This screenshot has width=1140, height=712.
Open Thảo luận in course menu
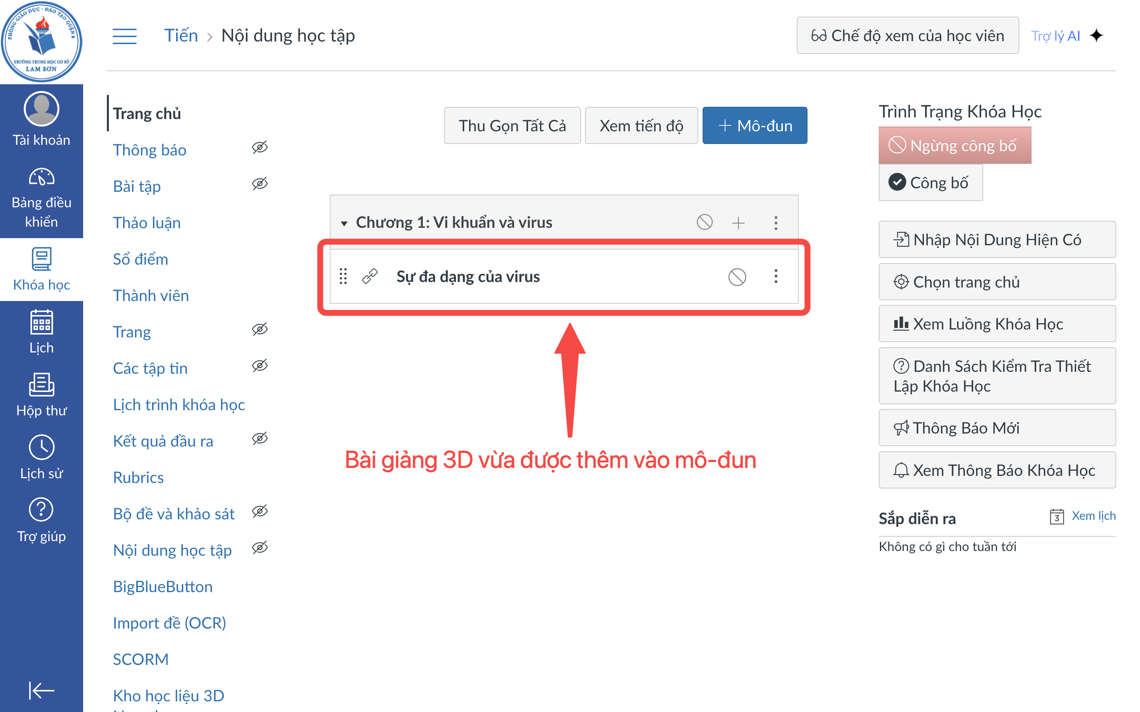147,222
